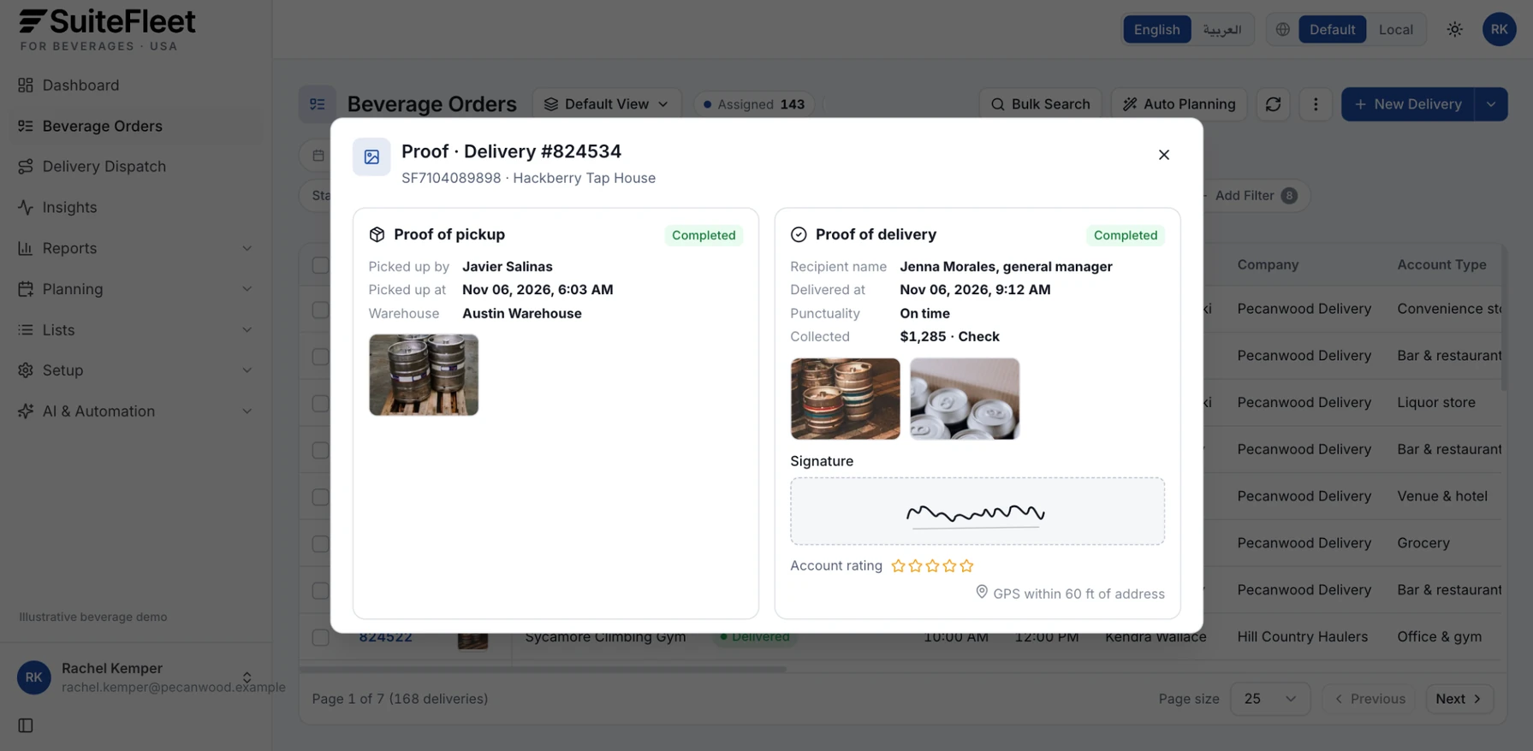The width and height of the screenshot is (1533, 751).
Task: Open the New Delivery split-button arrow
Action: tap(1491, 104)
